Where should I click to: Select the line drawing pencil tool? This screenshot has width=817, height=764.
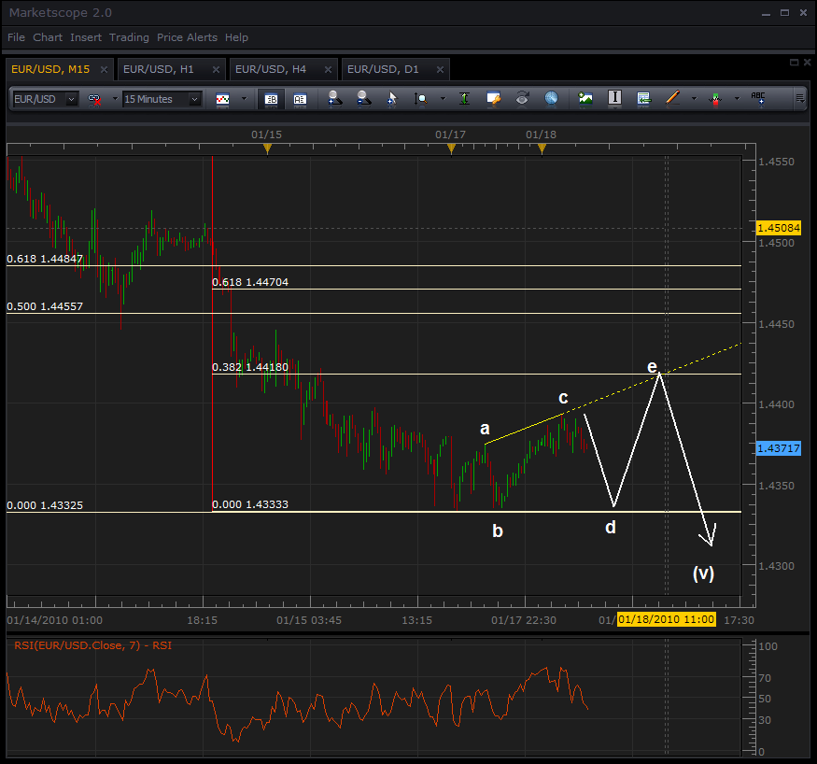pos(672,98)
